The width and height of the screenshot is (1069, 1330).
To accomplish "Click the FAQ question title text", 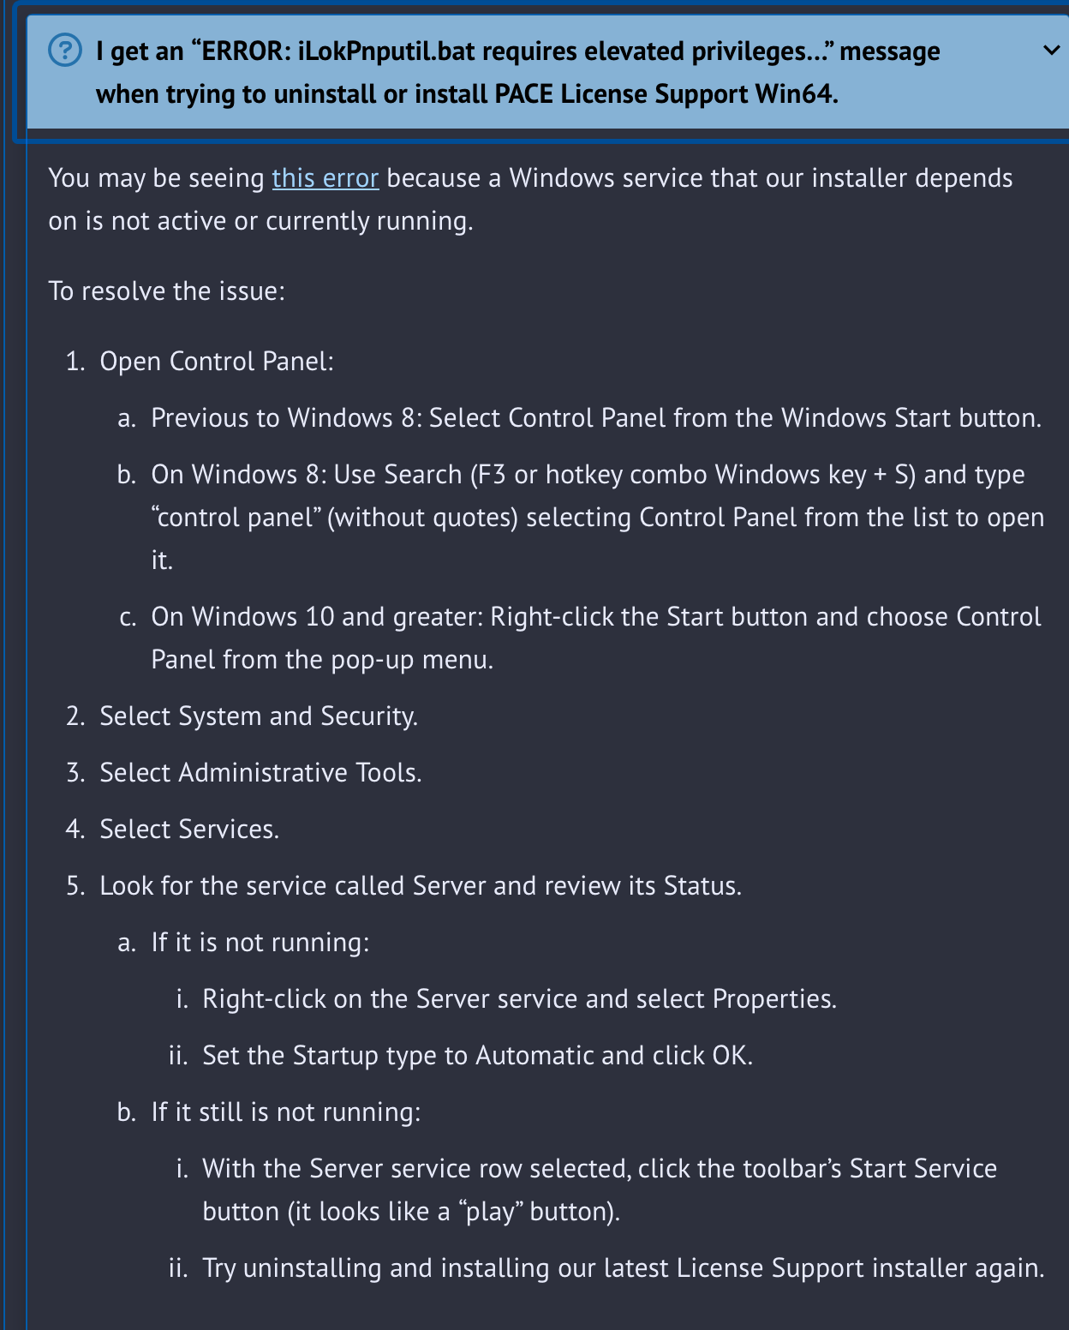I will point(517,72).
